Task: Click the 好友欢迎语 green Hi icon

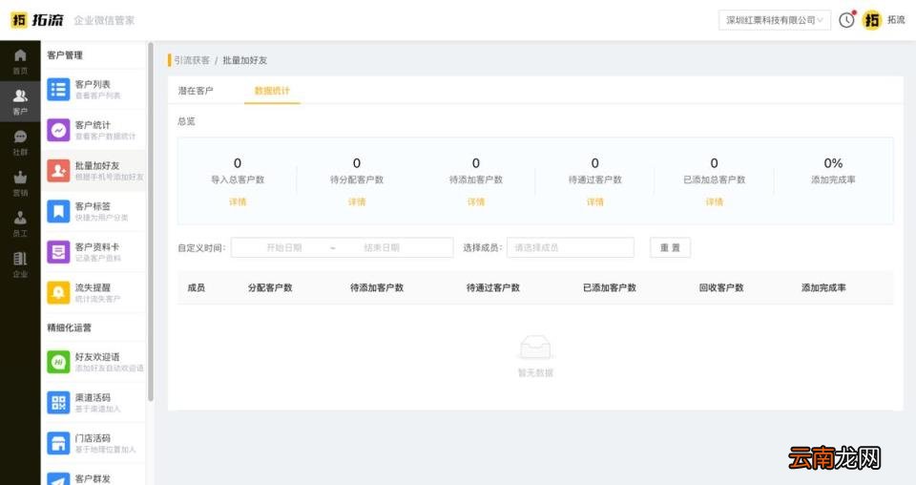Action: [58, 362]
